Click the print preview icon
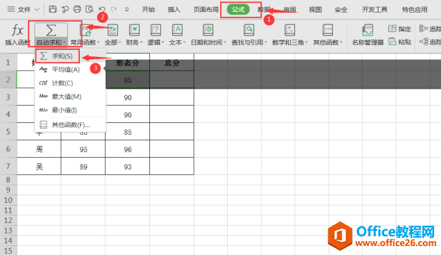 pyautogui.click(x=90, y=9)
